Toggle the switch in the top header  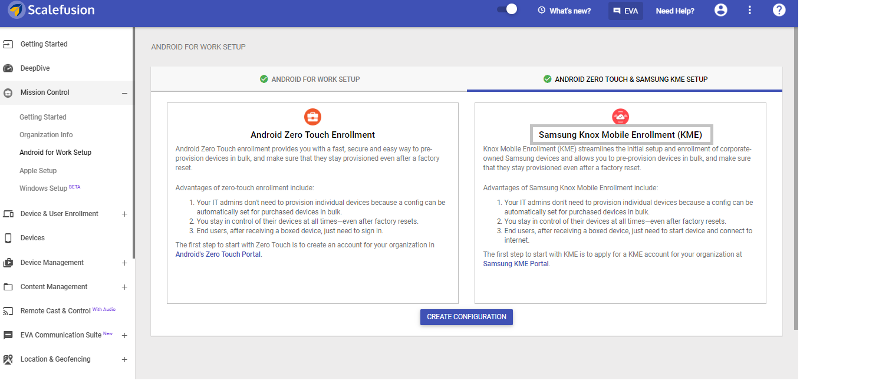pyautogui.click(x=507, y=9)
